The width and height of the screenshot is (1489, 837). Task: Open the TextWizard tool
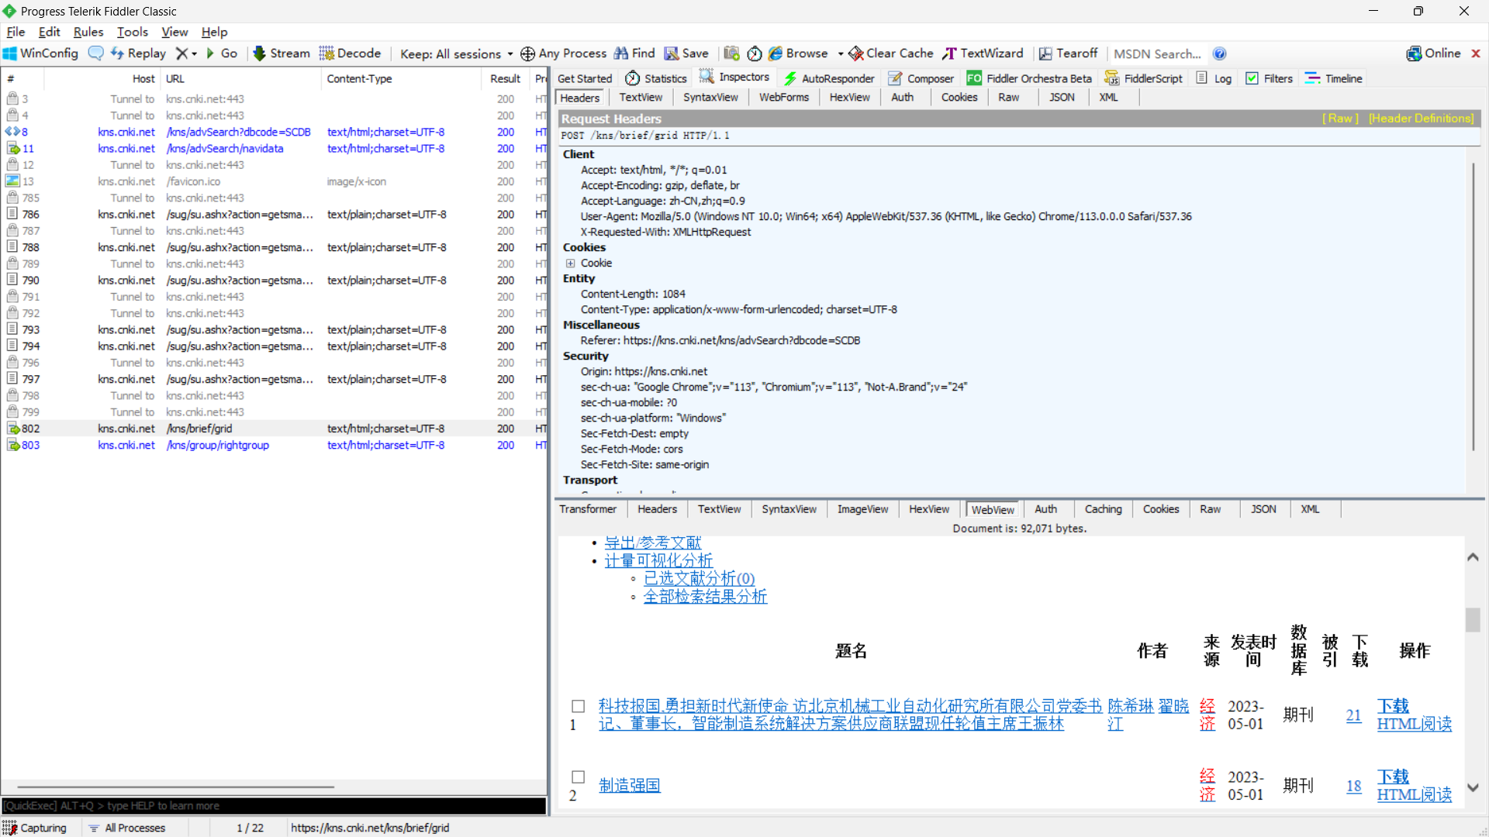click(x=983, y=53)
